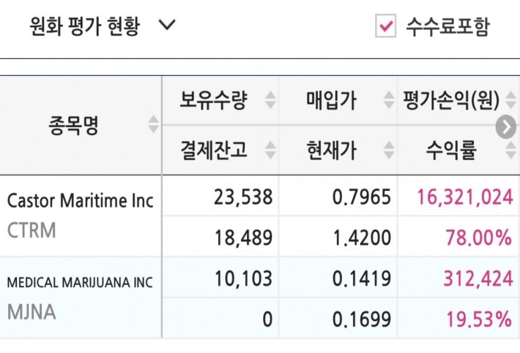Click holding quantity 23,538
Screen dimensions: 520x353
(243, 197)
